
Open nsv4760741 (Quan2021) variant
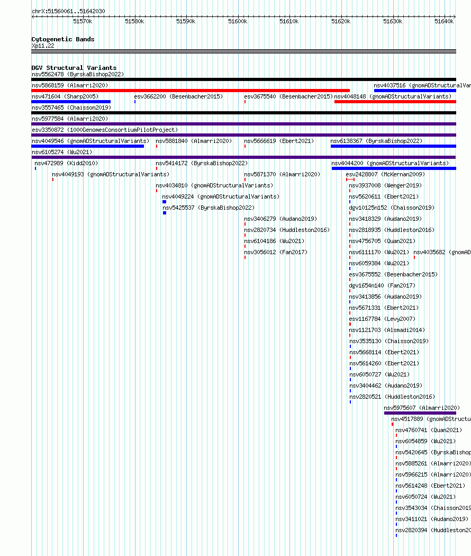(x=429, y=430)
